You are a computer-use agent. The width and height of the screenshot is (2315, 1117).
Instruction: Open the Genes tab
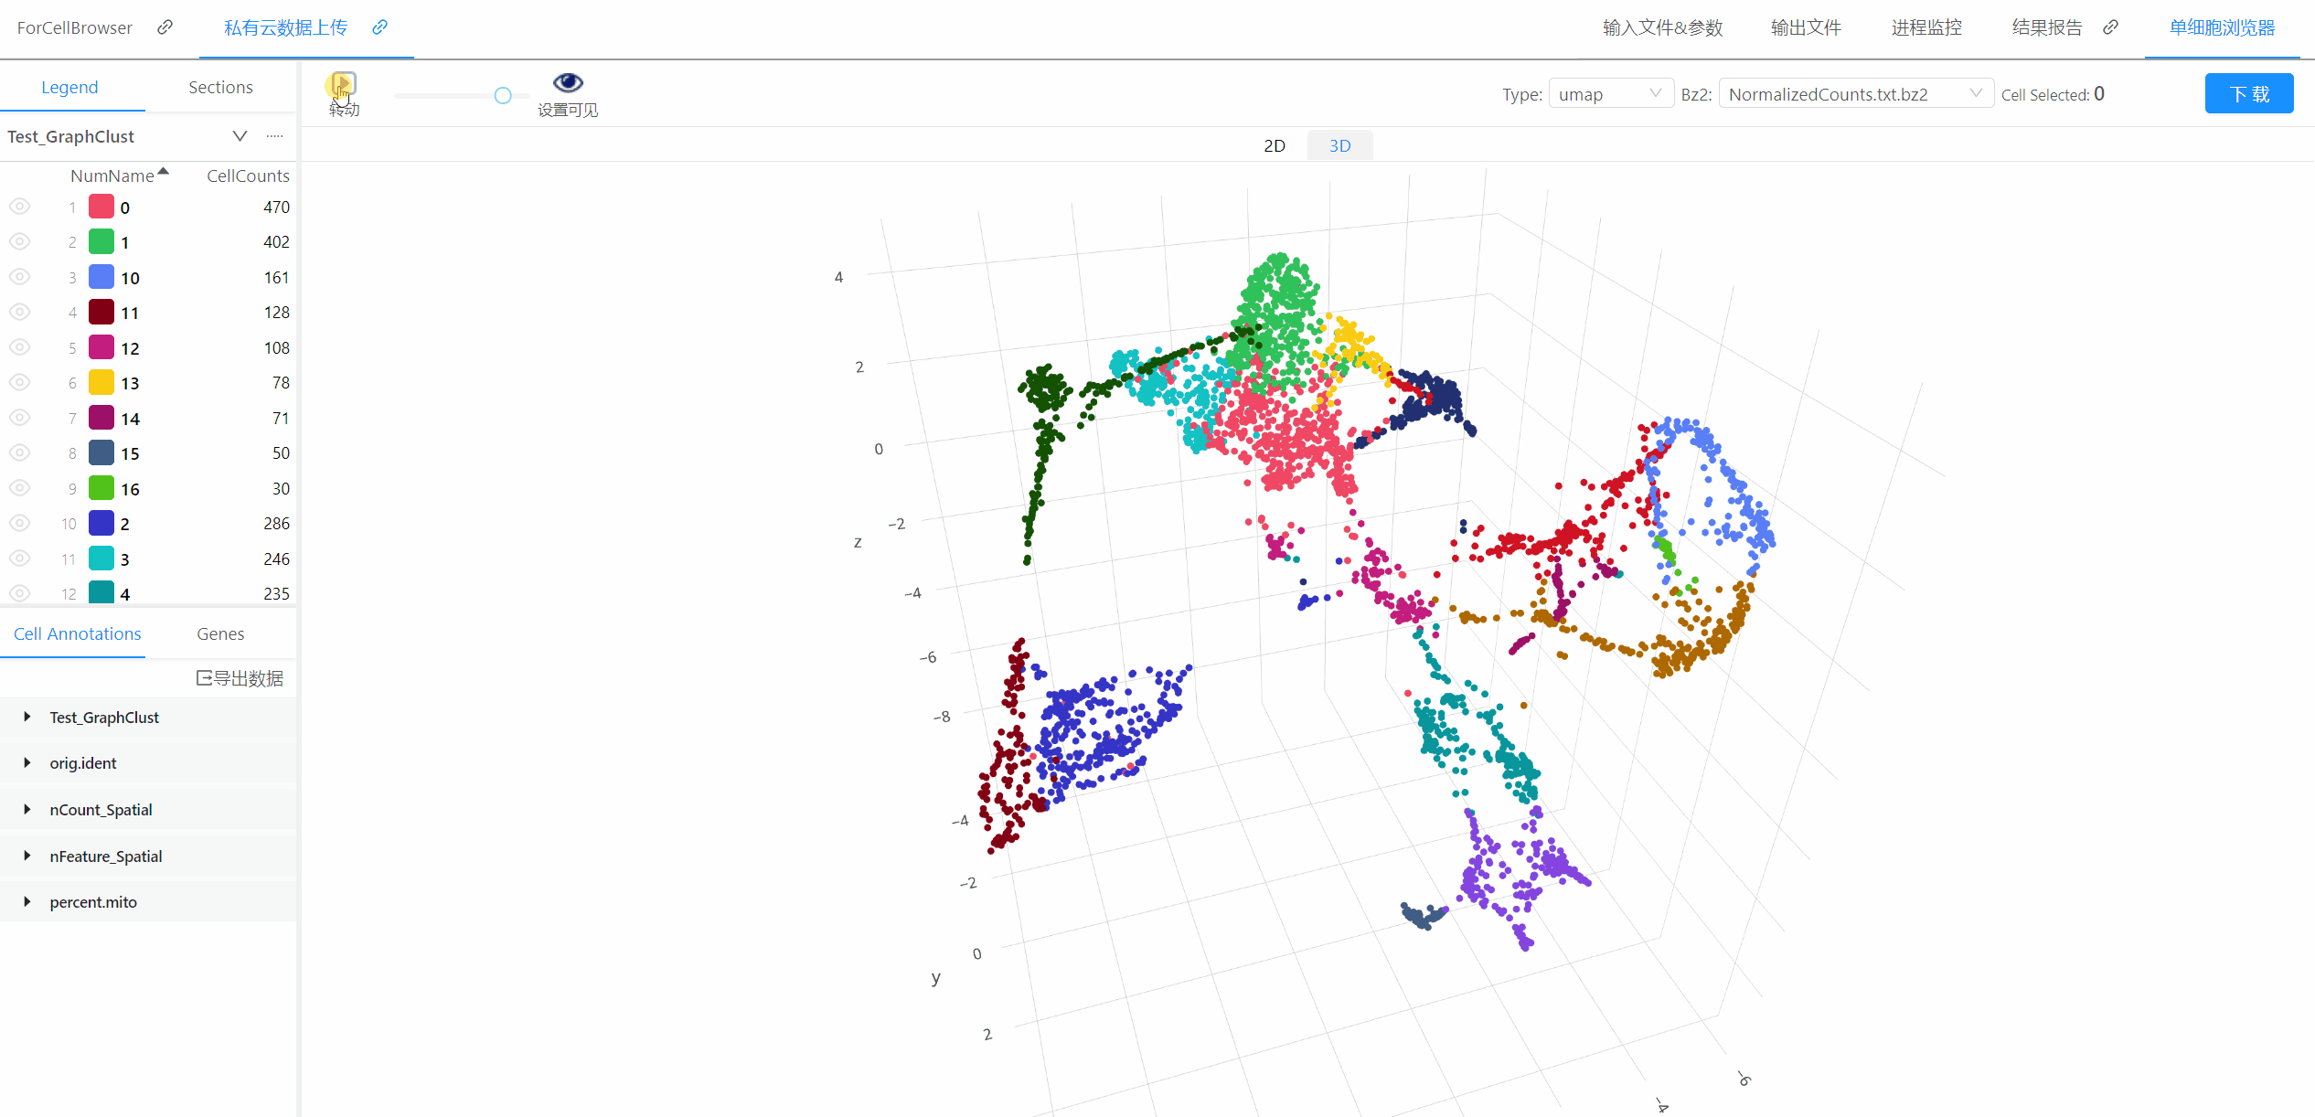220,633
